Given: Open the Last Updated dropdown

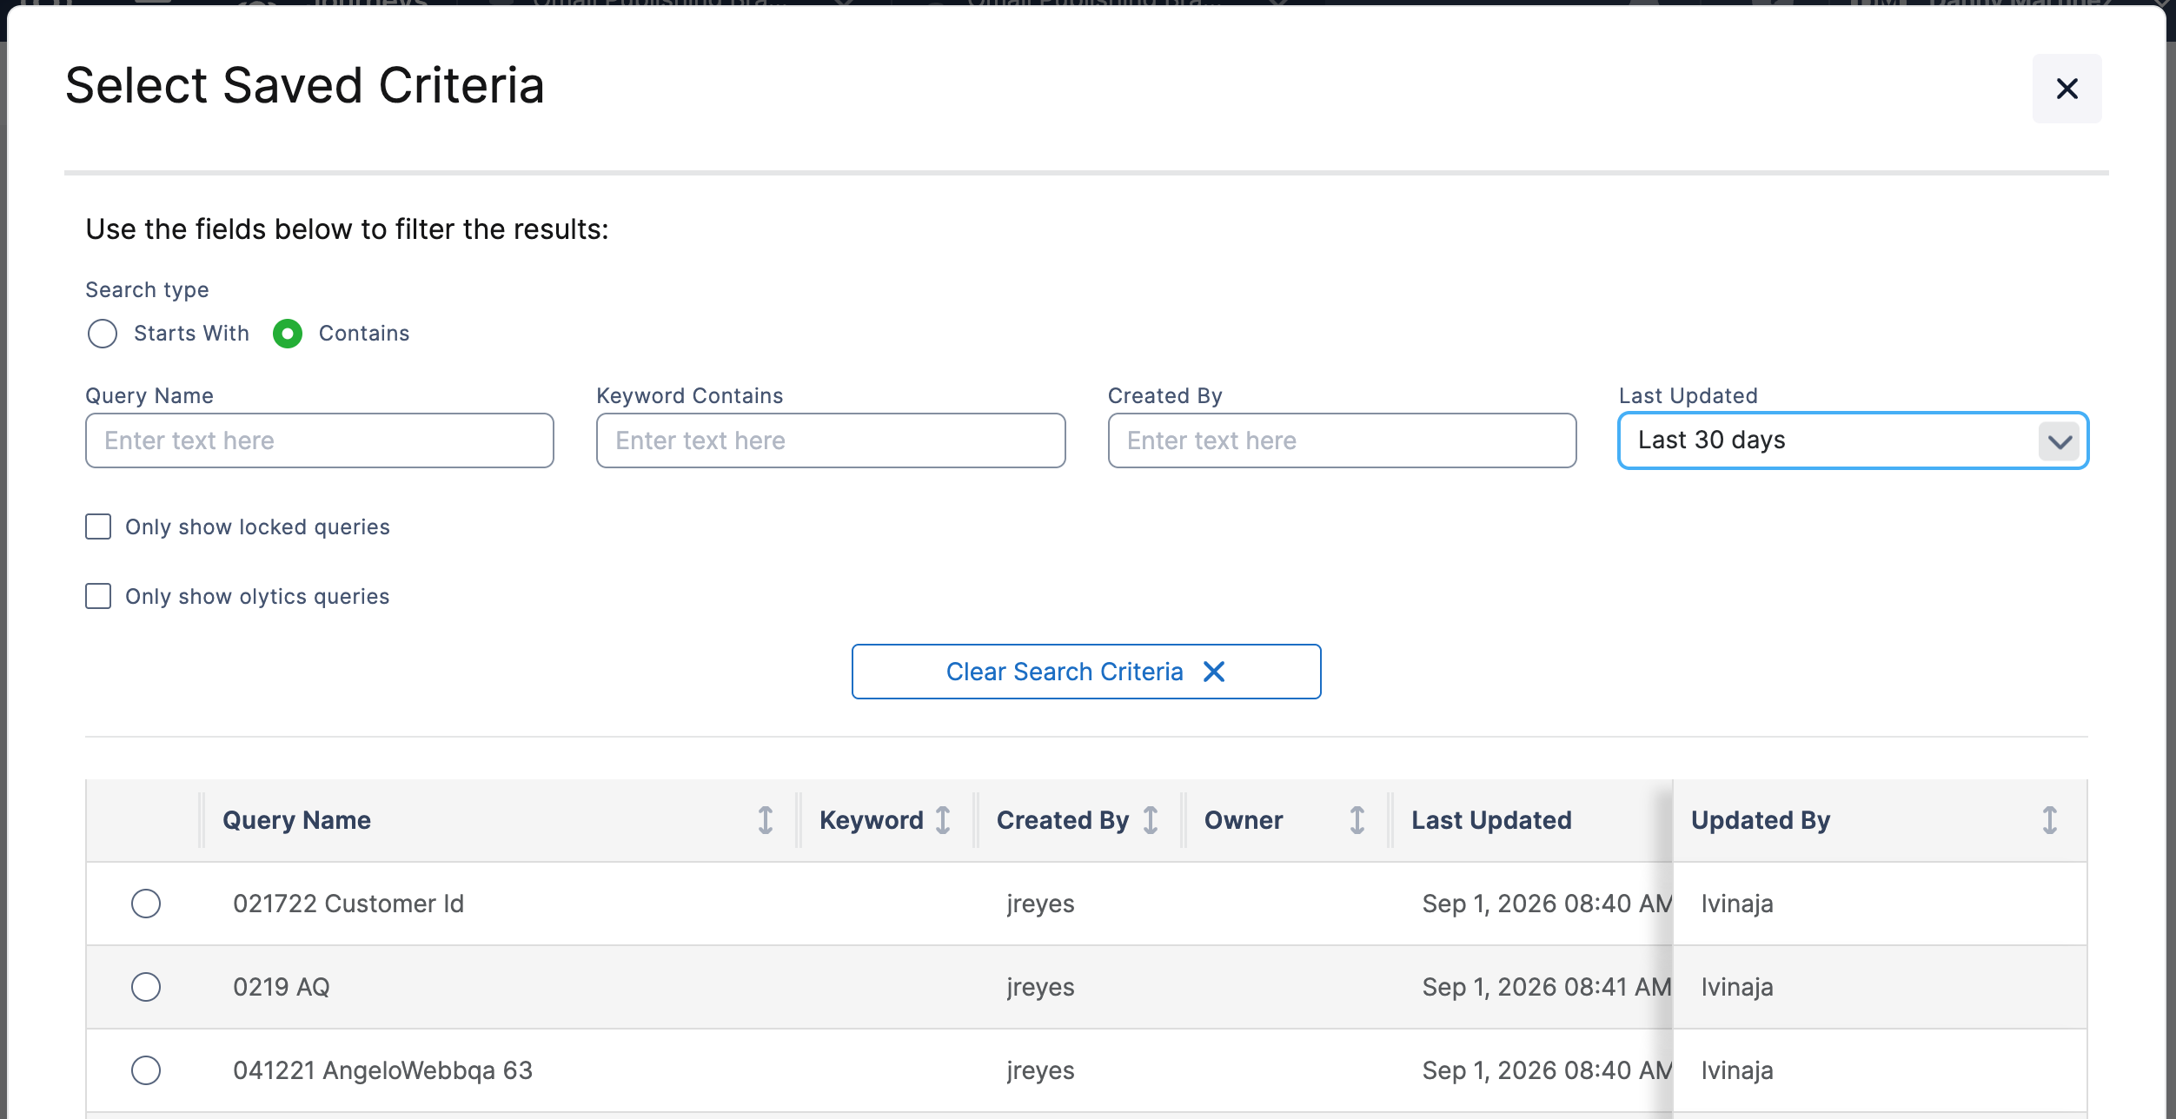Looking at the screenshot, I should pos(1853,440).
